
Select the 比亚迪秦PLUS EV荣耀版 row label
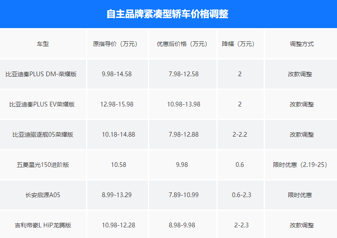(x=42, y=104)
